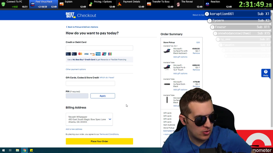Select the Transfer To Boss split

click(160, 4)
